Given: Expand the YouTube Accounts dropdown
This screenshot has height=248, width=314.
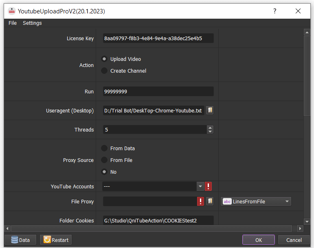Looking at the screenshot, I should click(x=200, y=186).
